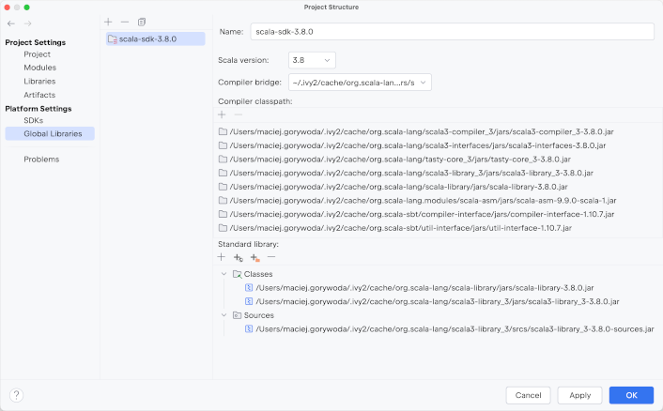Collapse the Classes node
Screen dimensions: 663x411
click(x=224, y=274)
